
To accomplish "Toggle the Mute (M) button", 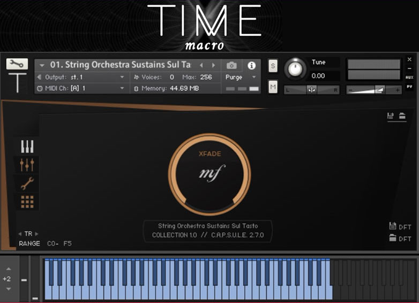I will 273,87.
